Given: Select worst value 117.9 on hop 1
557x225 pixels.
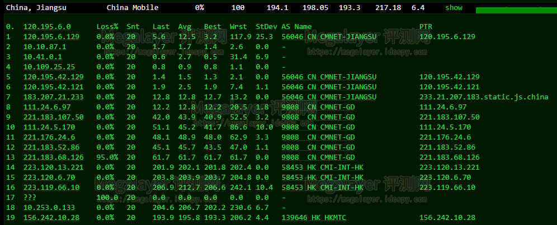Looking at the screenshot, I should 240,36.
